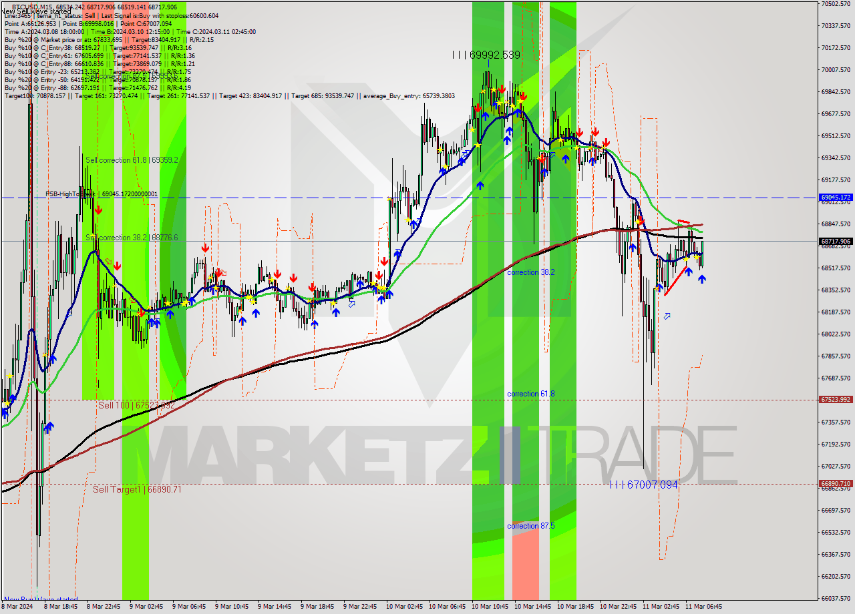Select the '11 Mar 02:45' time axis label
Screen dimensions: 855x614
coord(661,607)
